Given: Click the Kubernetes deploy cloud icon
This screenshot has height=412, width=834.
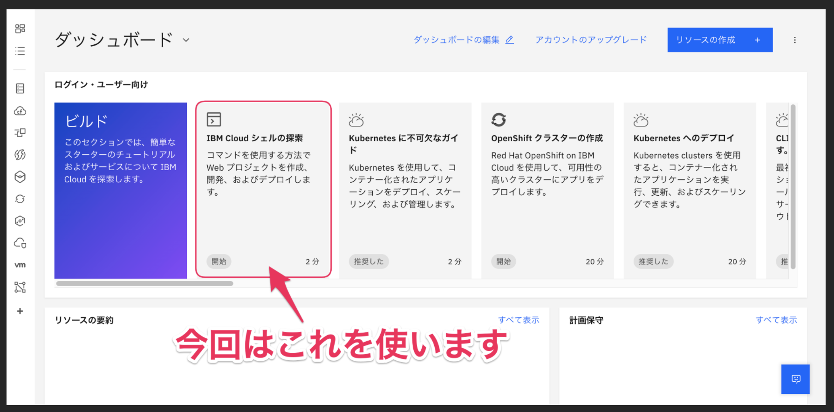Looking at the screenshot, I should tap(641, 120).
